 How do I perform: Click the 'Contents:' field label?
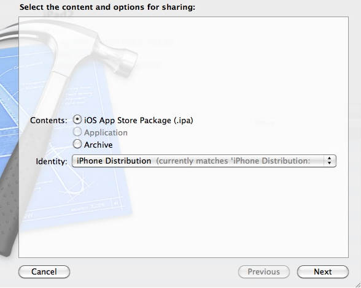49,121
